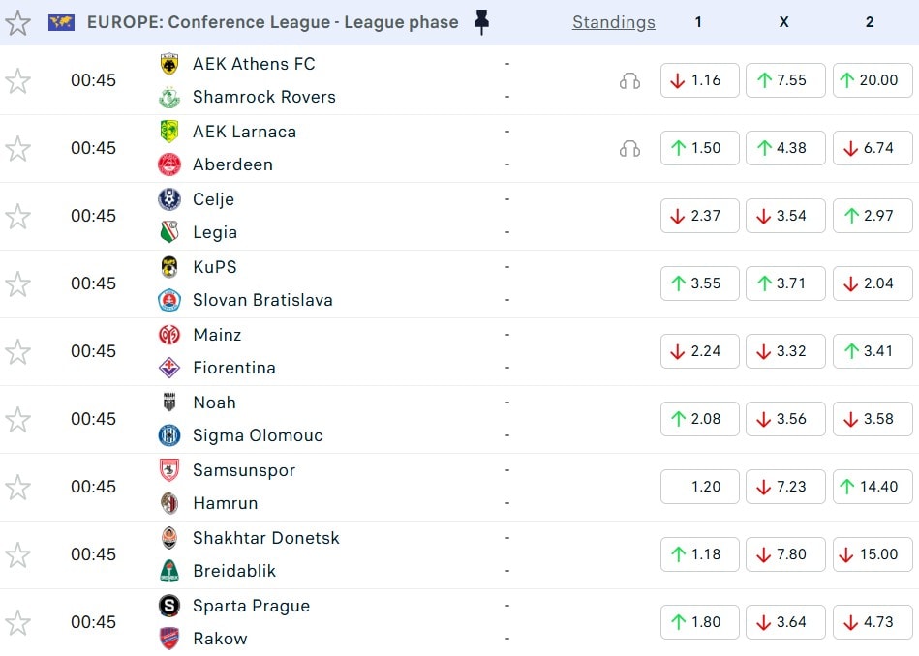Star the Celje vs Legia match

tap(18, 216)
